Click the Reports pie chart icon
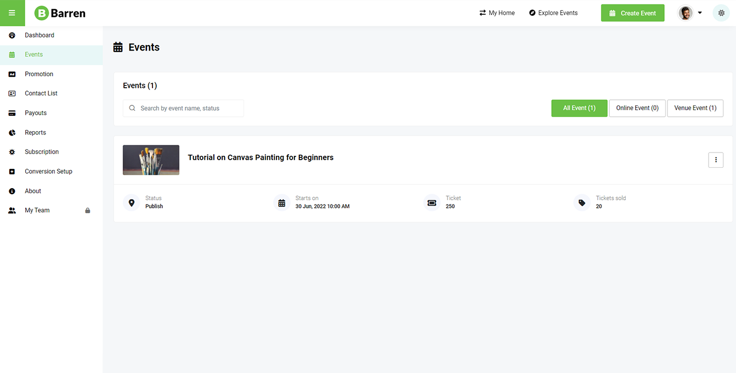This screenshot has height=373, width=736. click(x=12, y=133)
